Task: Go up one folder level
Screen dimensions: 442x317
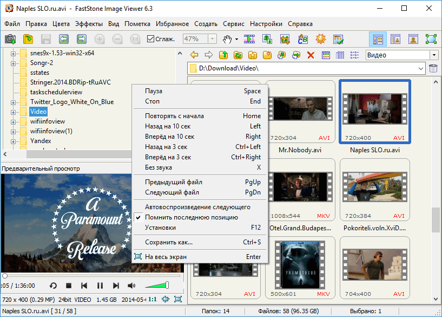Action: 223,55
